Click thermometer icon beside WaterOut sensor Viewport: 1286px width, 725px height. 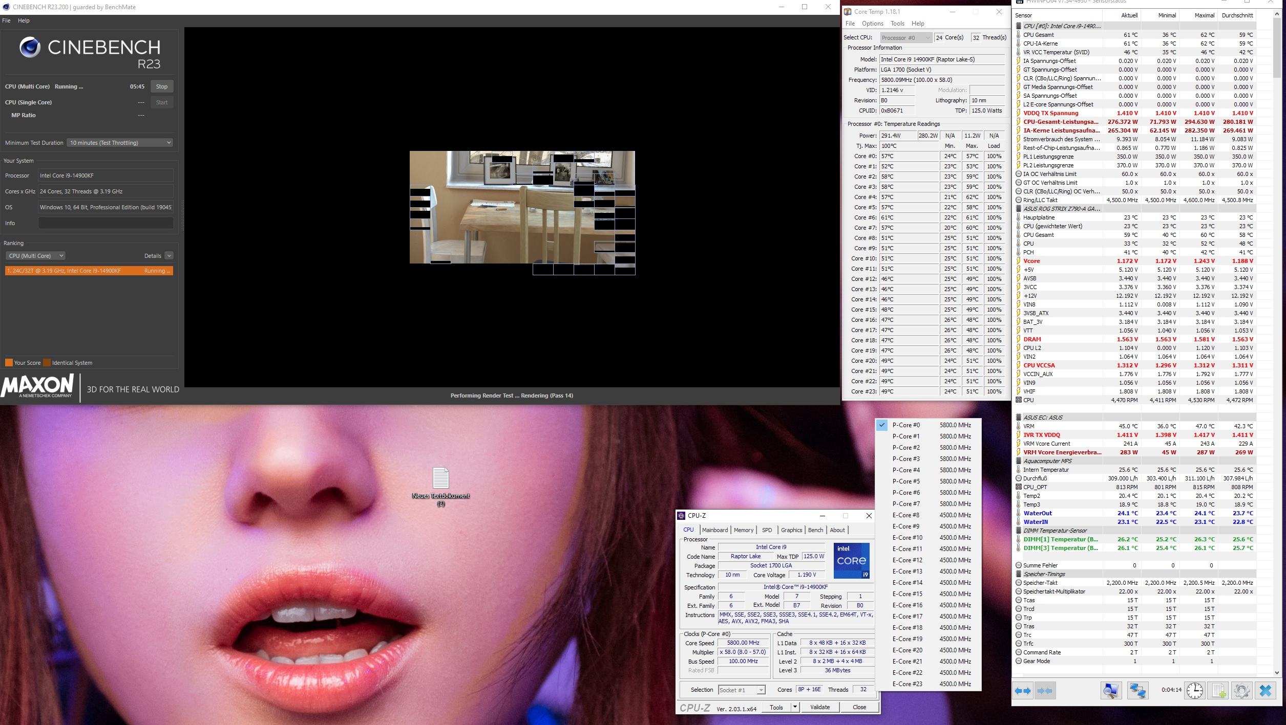click(x=1018, y=513)
